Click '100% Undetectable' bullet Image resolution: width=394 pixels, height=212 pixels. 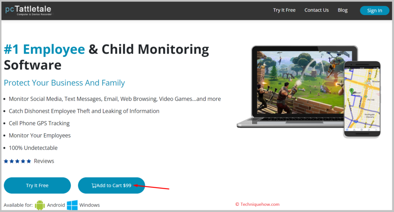click(x=33, y=148)
